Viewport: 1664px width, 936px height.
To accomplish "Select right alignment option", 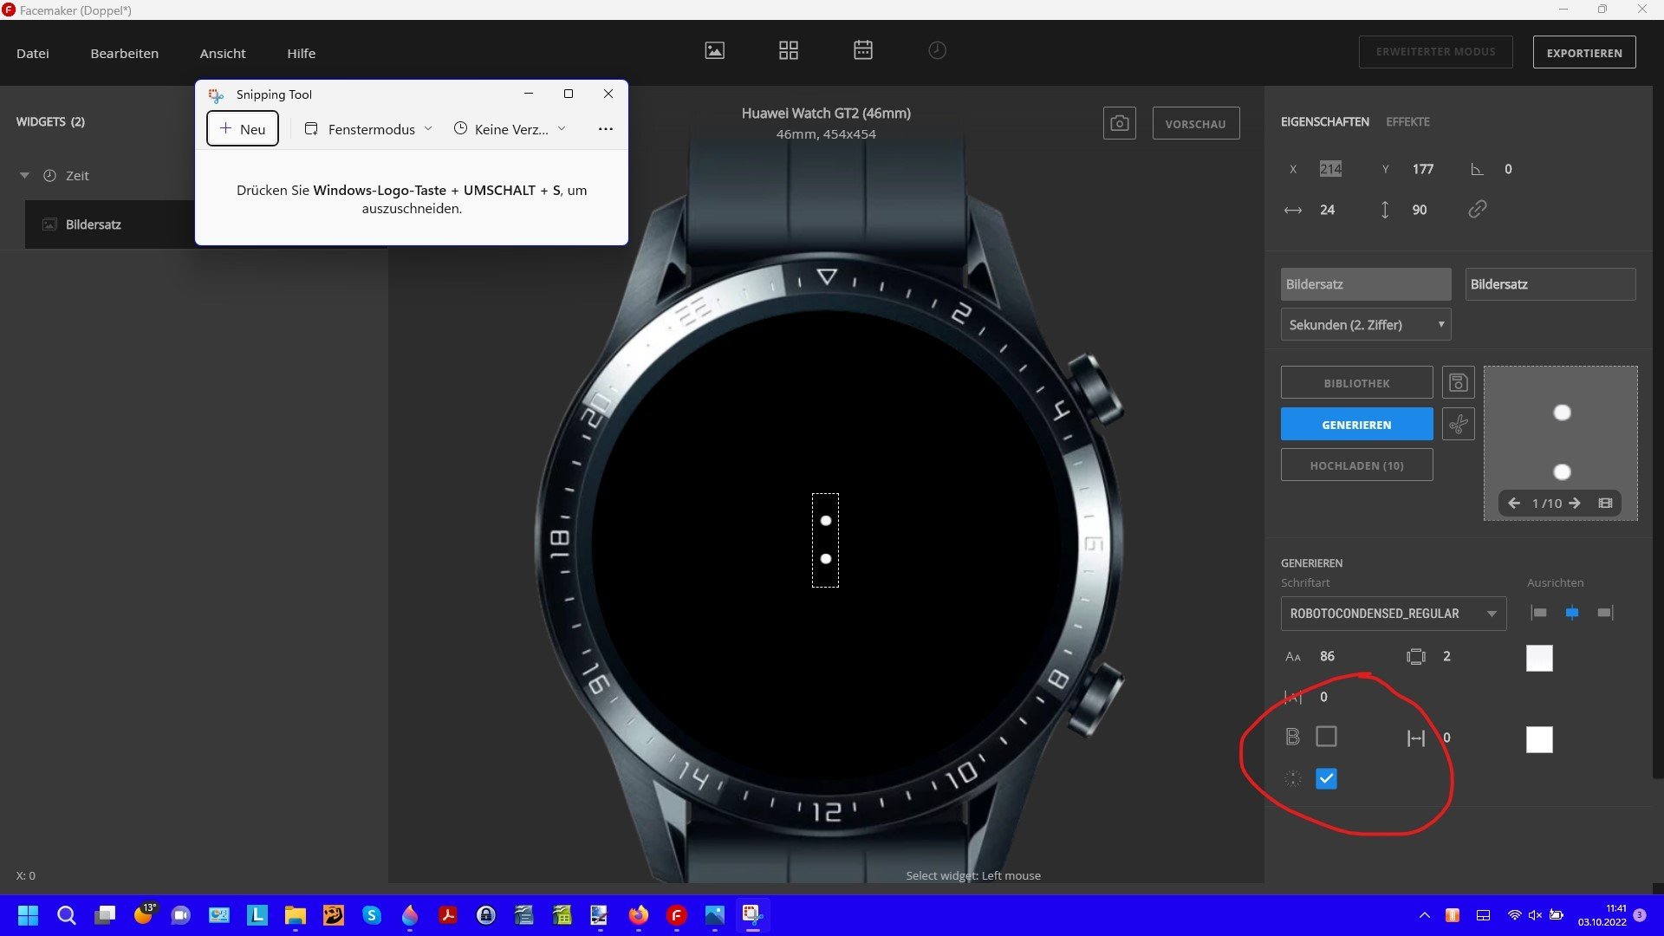I will pyautogui.click(x=1605, y=613).
